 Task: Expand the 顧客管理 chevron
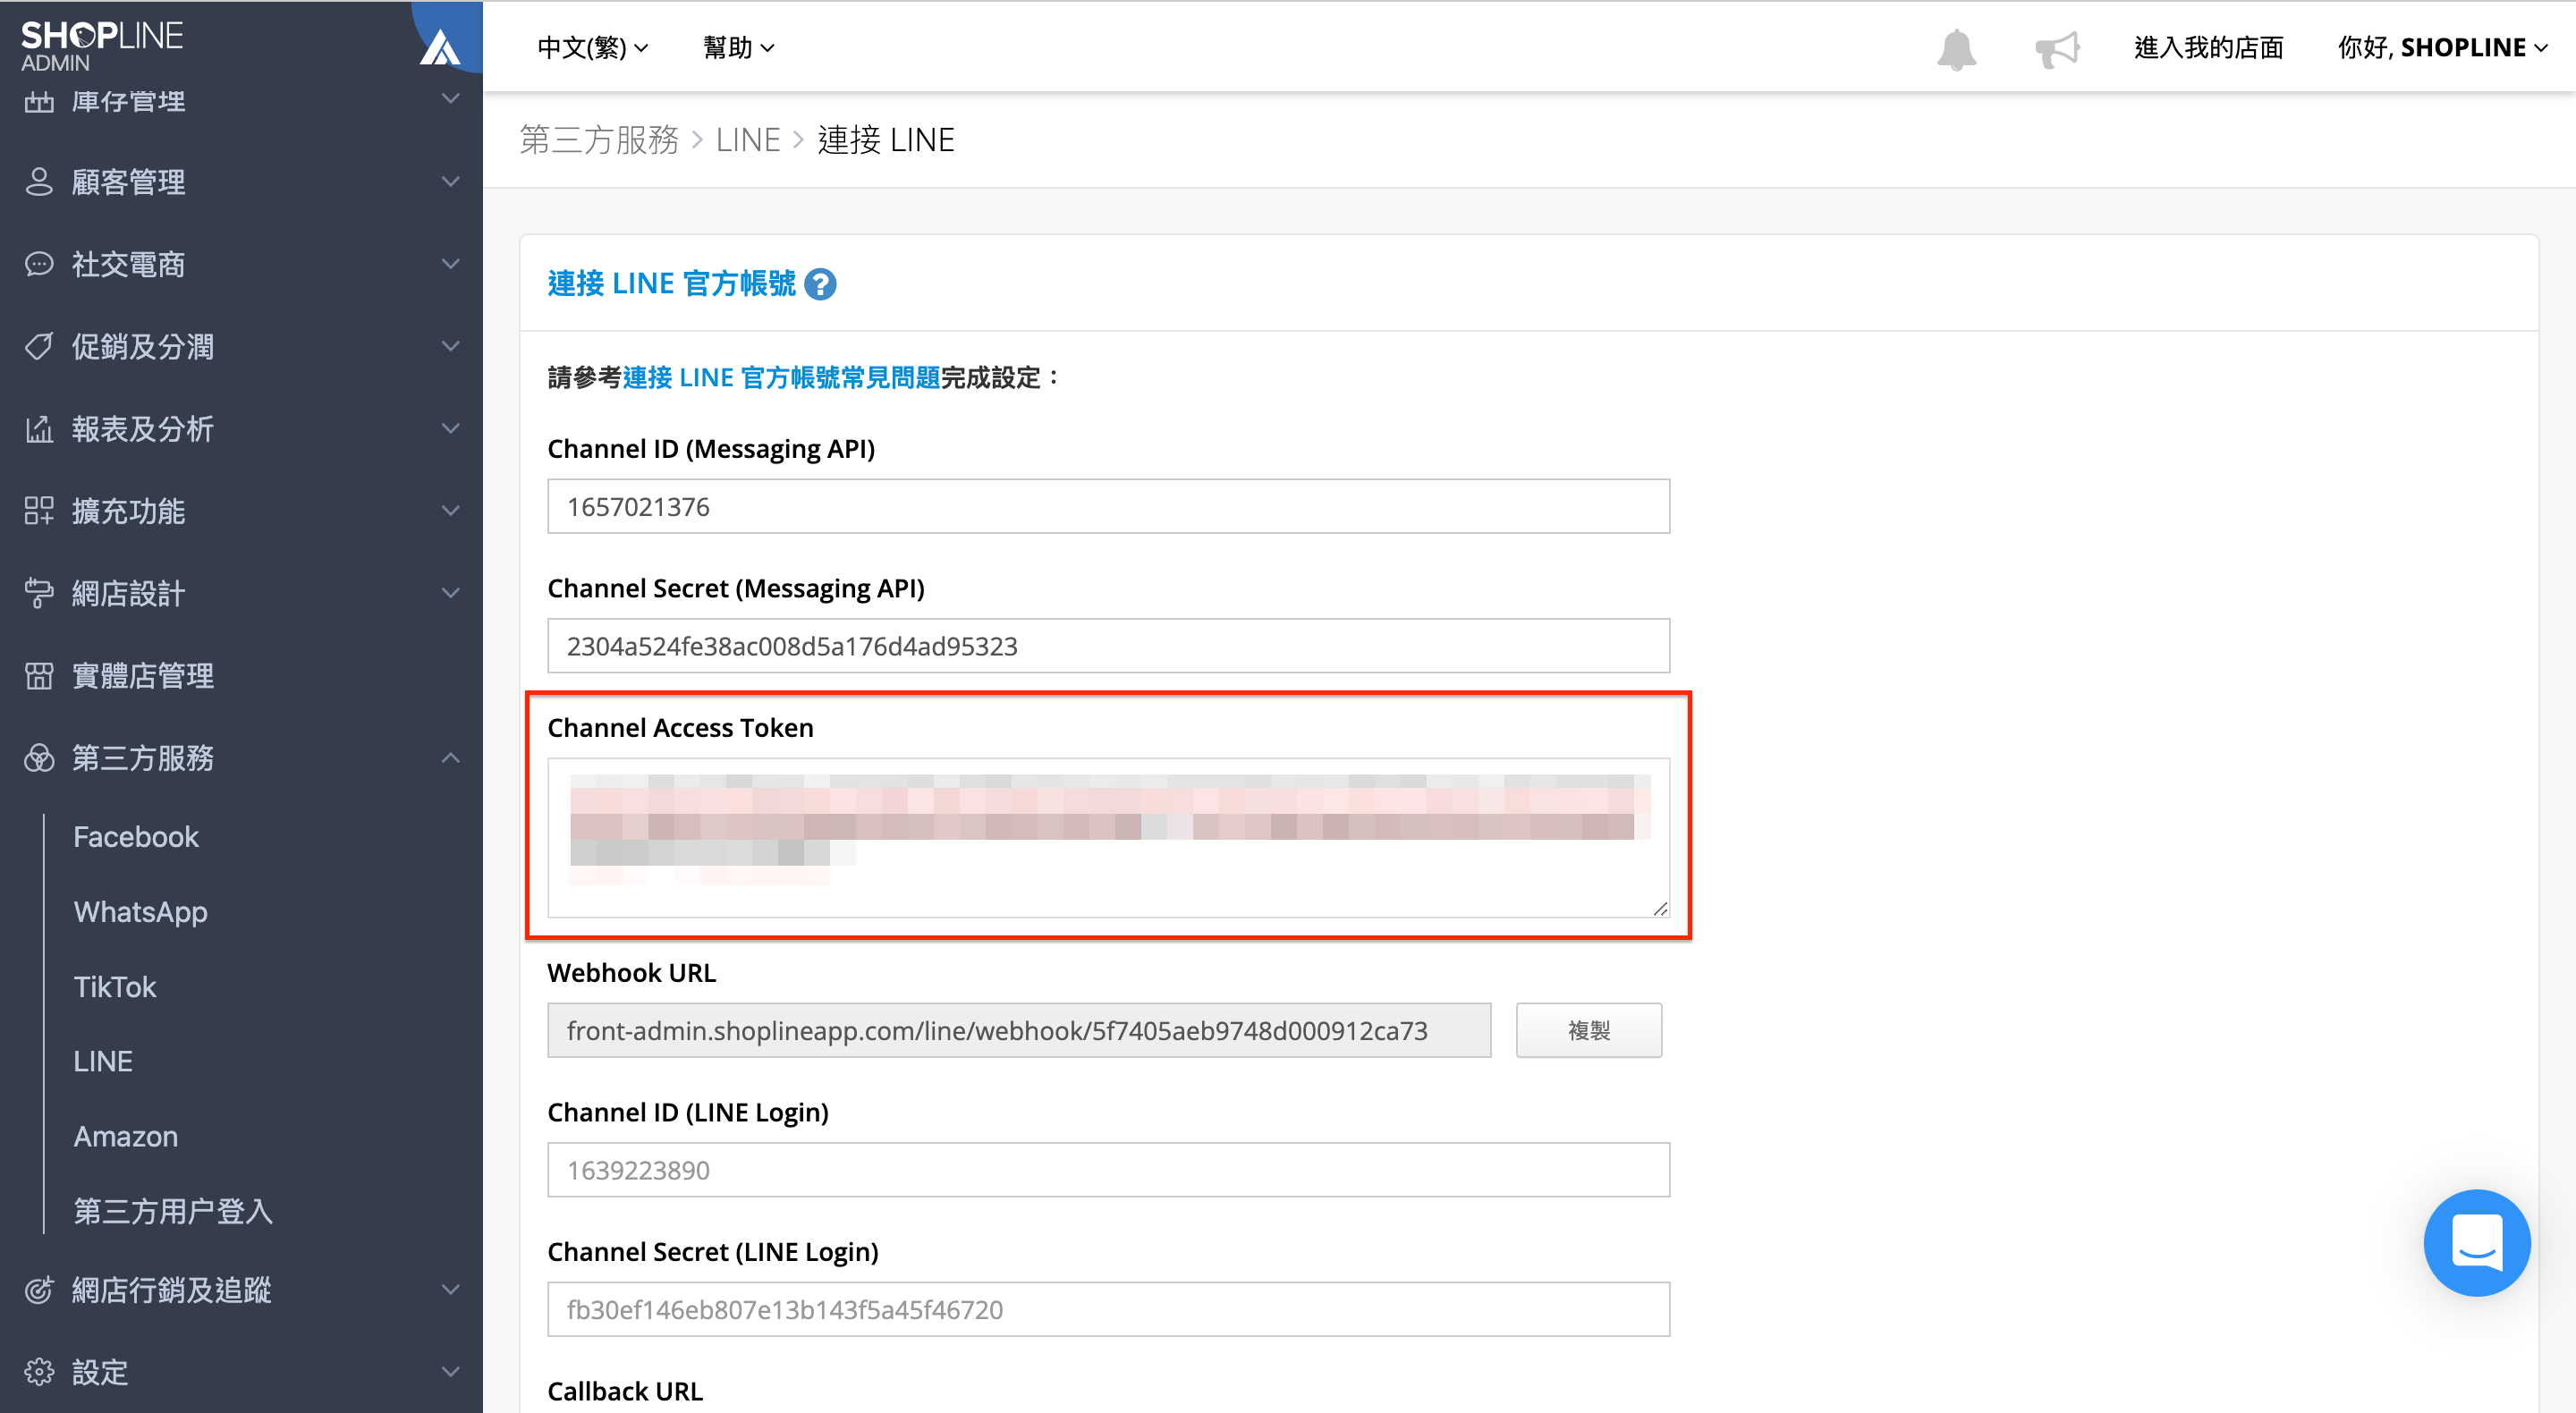[x=451, y=181]
